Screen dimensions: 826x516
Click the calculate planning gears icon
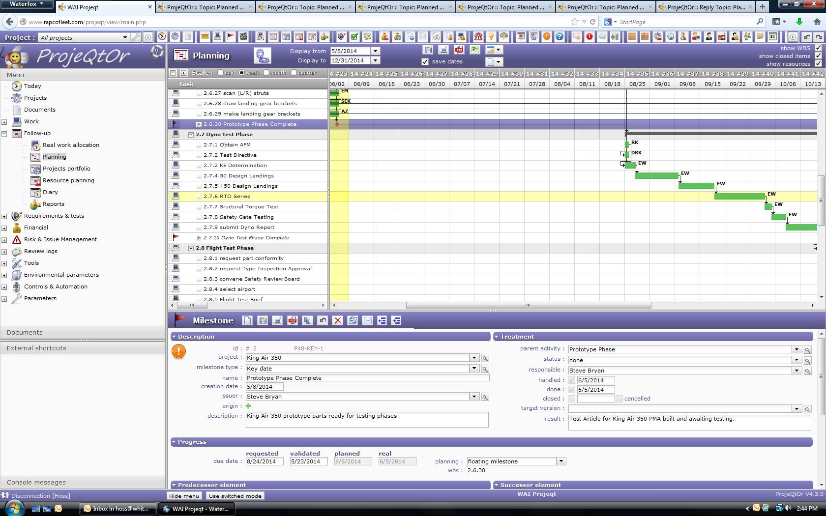click(x=262, y=56)
